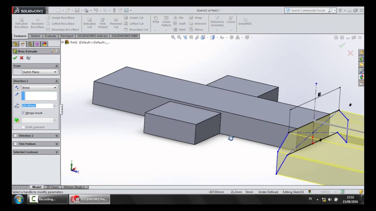Collapse the Direction 1 section chevron
The height and width of the screenshot is (211, 376).
click(x=57, y=81)
